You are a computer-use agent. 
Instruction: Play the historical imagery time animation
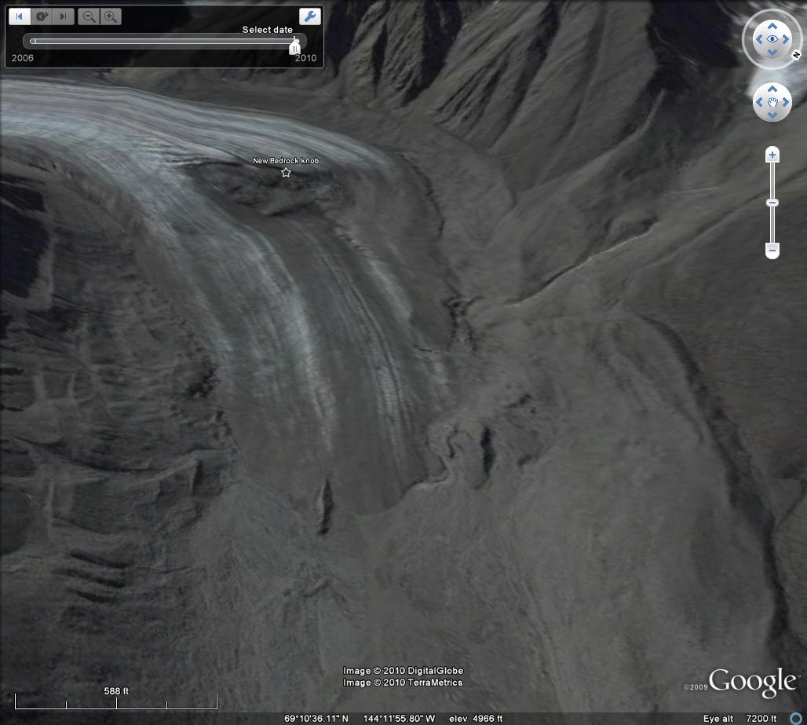42,16
